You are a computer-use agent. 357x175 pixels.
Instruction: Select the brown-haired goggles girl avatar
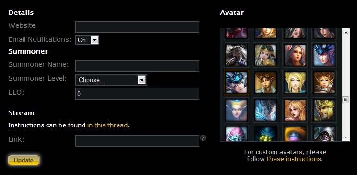[266, 82]
